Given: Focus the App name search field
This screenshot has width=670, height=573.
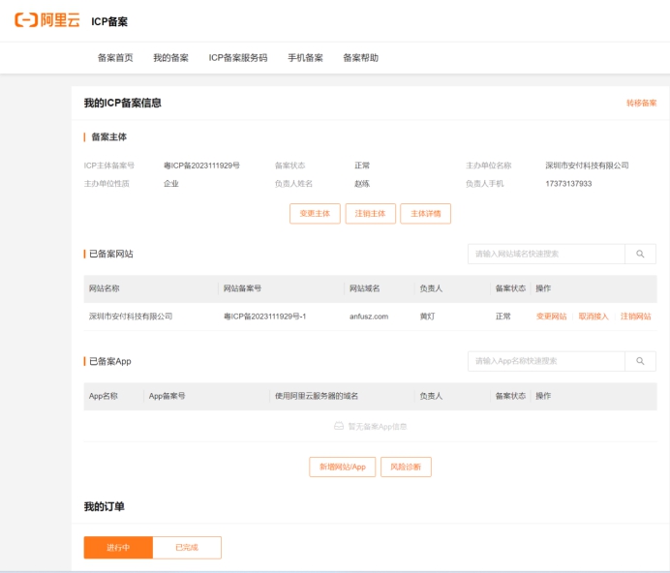Looking at the screenshot, I should coord(546,361).
